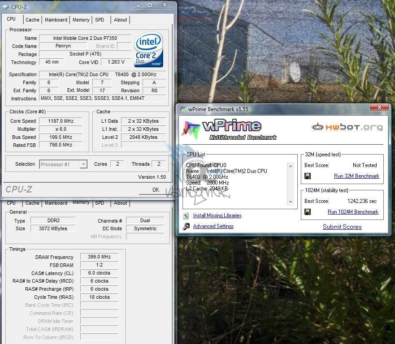Click the processor name Intel Mobile Core 2 Duo P7350
Screen dimensions: 395x344
[85, 38]
